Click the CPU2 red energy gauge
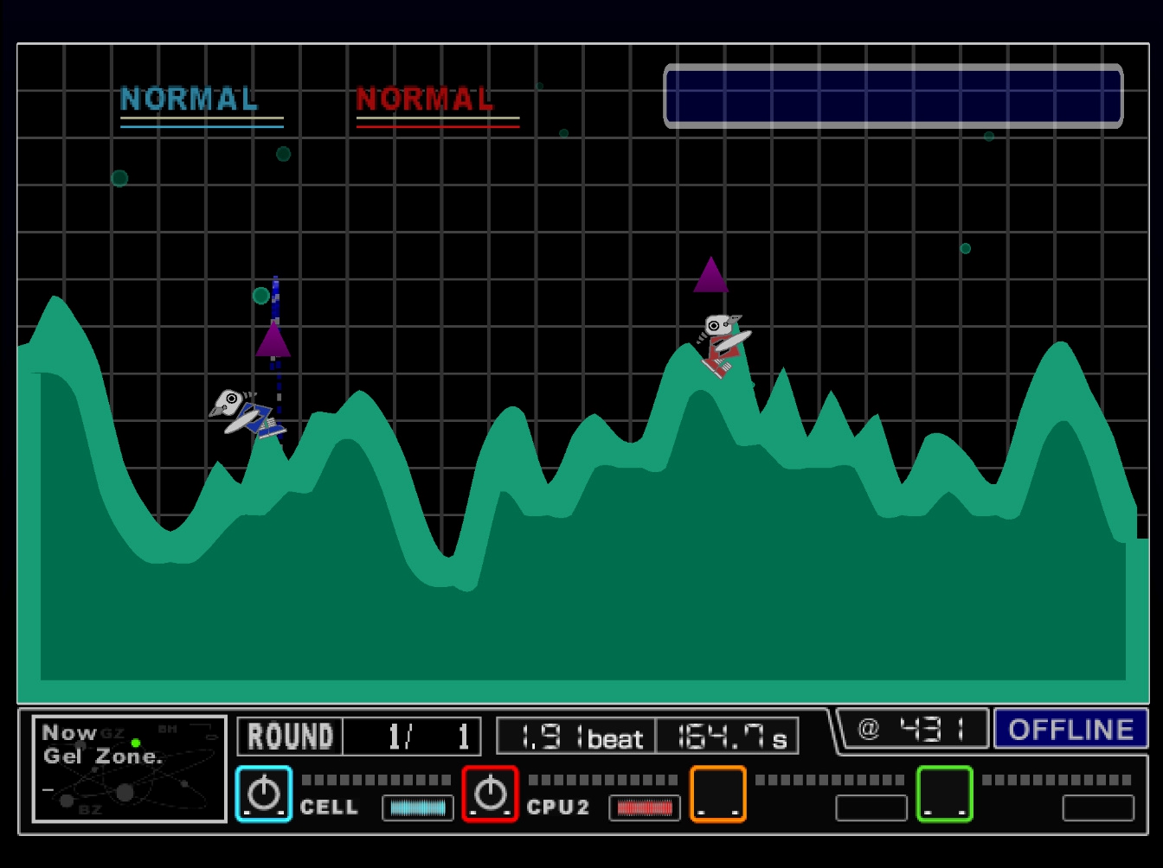Screen dimensions: 1163x868 tap(645, 807)
